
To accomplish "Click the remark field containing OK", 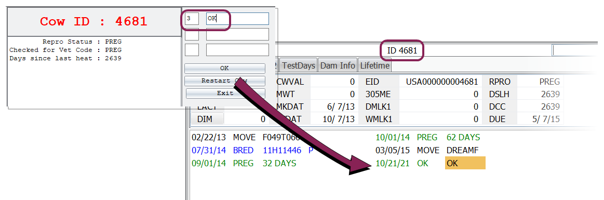I will pyautogui.click(x=237, y=19).
